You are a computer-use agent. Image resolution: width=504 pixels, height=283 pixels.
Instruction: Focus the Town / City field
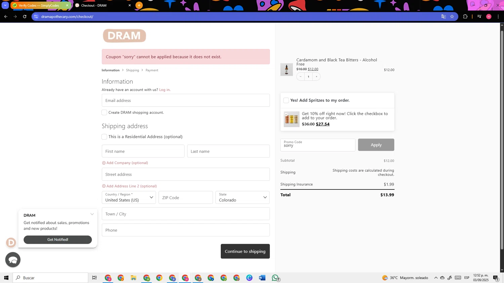(x=186, y=214)
